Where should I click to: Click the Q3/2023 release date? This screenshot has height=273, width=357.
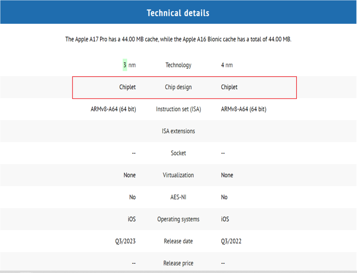pyautogui.click(x=126, y=241)
